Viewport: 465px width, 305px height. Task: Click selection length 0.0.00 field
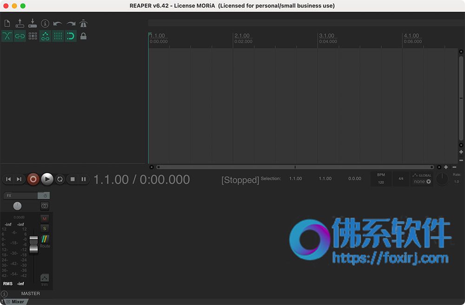click(x=355, y=179)
